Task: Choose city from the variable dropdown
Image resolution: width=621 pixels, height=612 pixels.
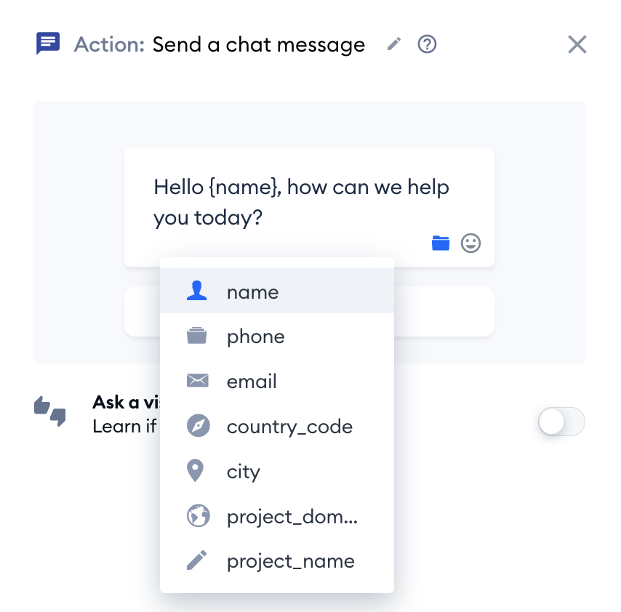Action: (277, 471)
